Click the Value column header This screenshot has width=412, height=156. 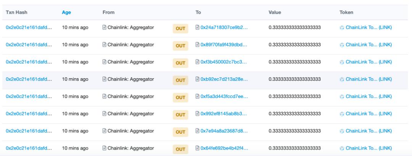pyautogui.click(x=275, y=12)
